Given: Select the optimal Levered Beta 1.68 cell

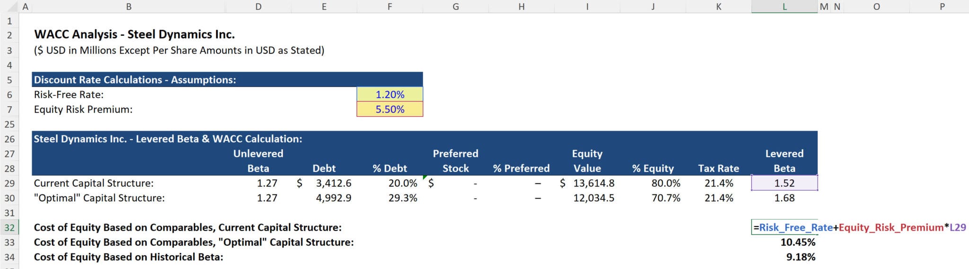Looking at the screenshot, I should [x=784, y=198].
